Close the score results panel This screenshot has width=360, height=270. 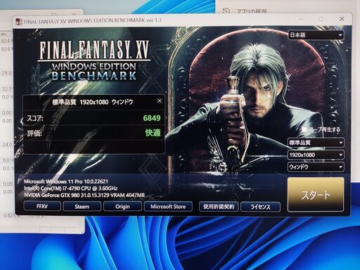160,101
